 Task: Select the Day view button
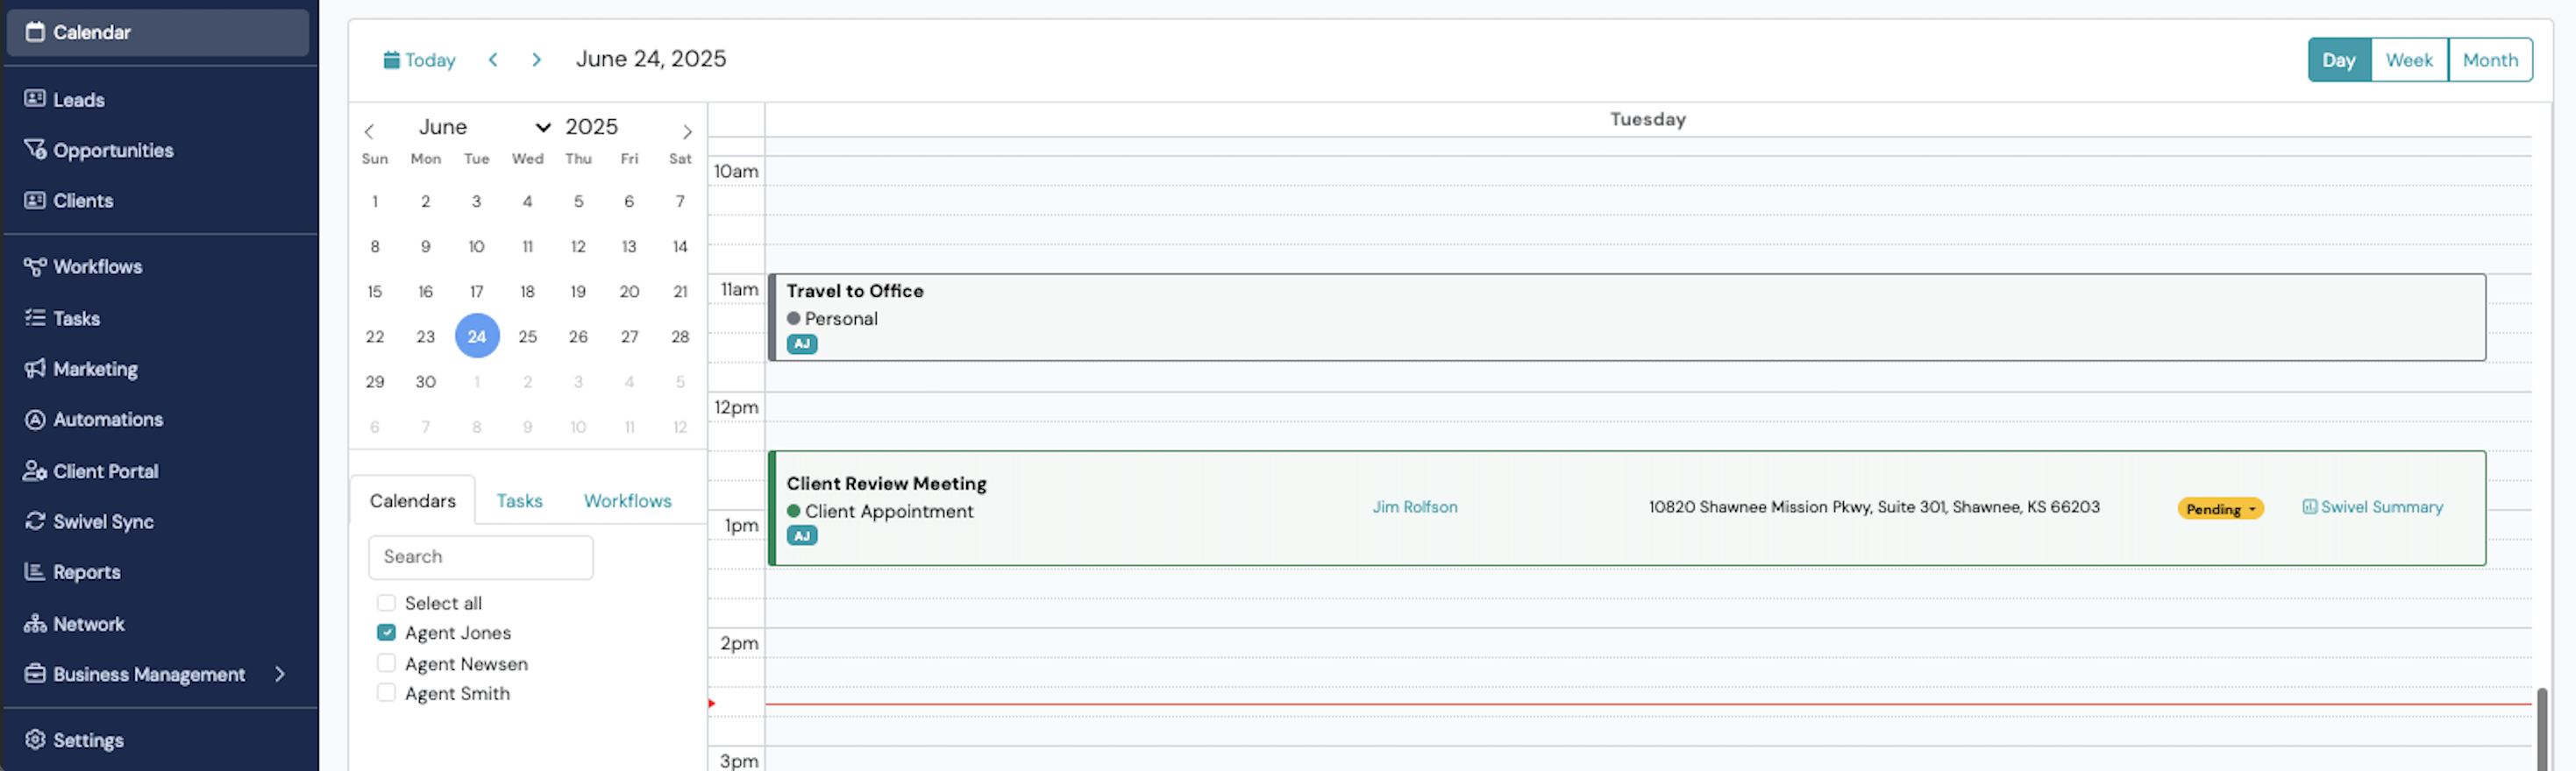[2339, 60]
